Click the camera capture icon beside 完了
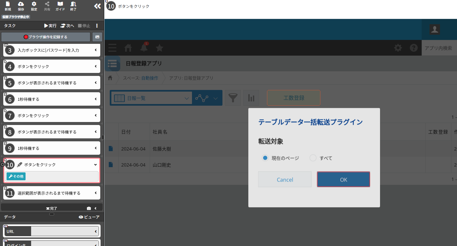The width and height of the screenshot is (457, 246). (88, 208)
